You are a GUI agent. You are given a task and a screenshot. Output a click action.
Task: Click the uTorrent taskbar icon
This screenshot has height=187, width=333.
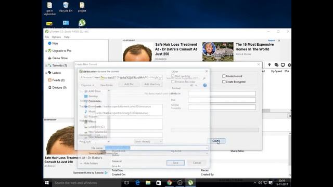pos(190,182)
